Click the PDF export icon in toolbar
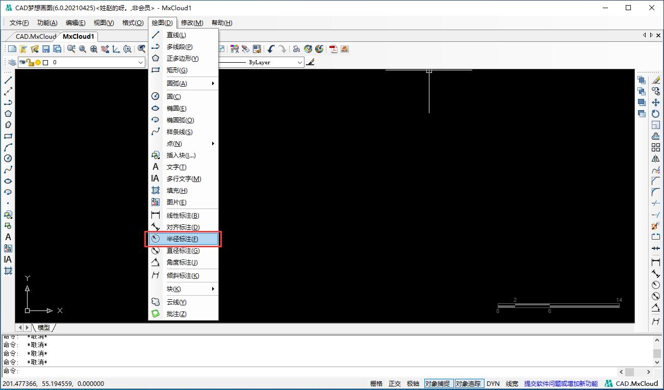 [x=334, y=49]
